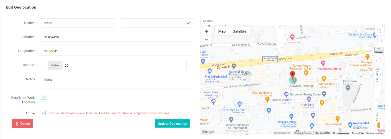391x139 pixels.
Task: Click planet donuts marker
Action: click(x=338, y=119)
